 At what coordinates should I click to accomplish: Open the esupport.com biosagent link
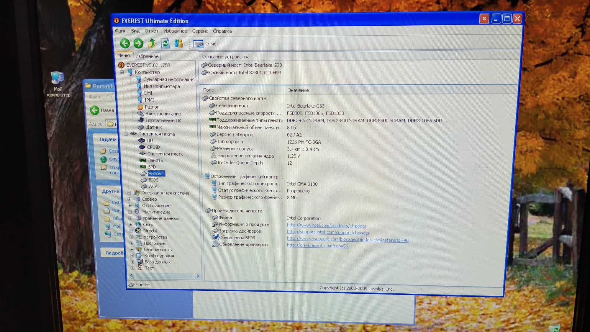click(x=348, y=240)
